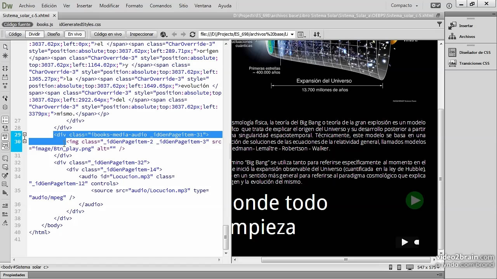497x279 pixels.
Task: Switch to Diseño view
Action: [x=54, y=34]
